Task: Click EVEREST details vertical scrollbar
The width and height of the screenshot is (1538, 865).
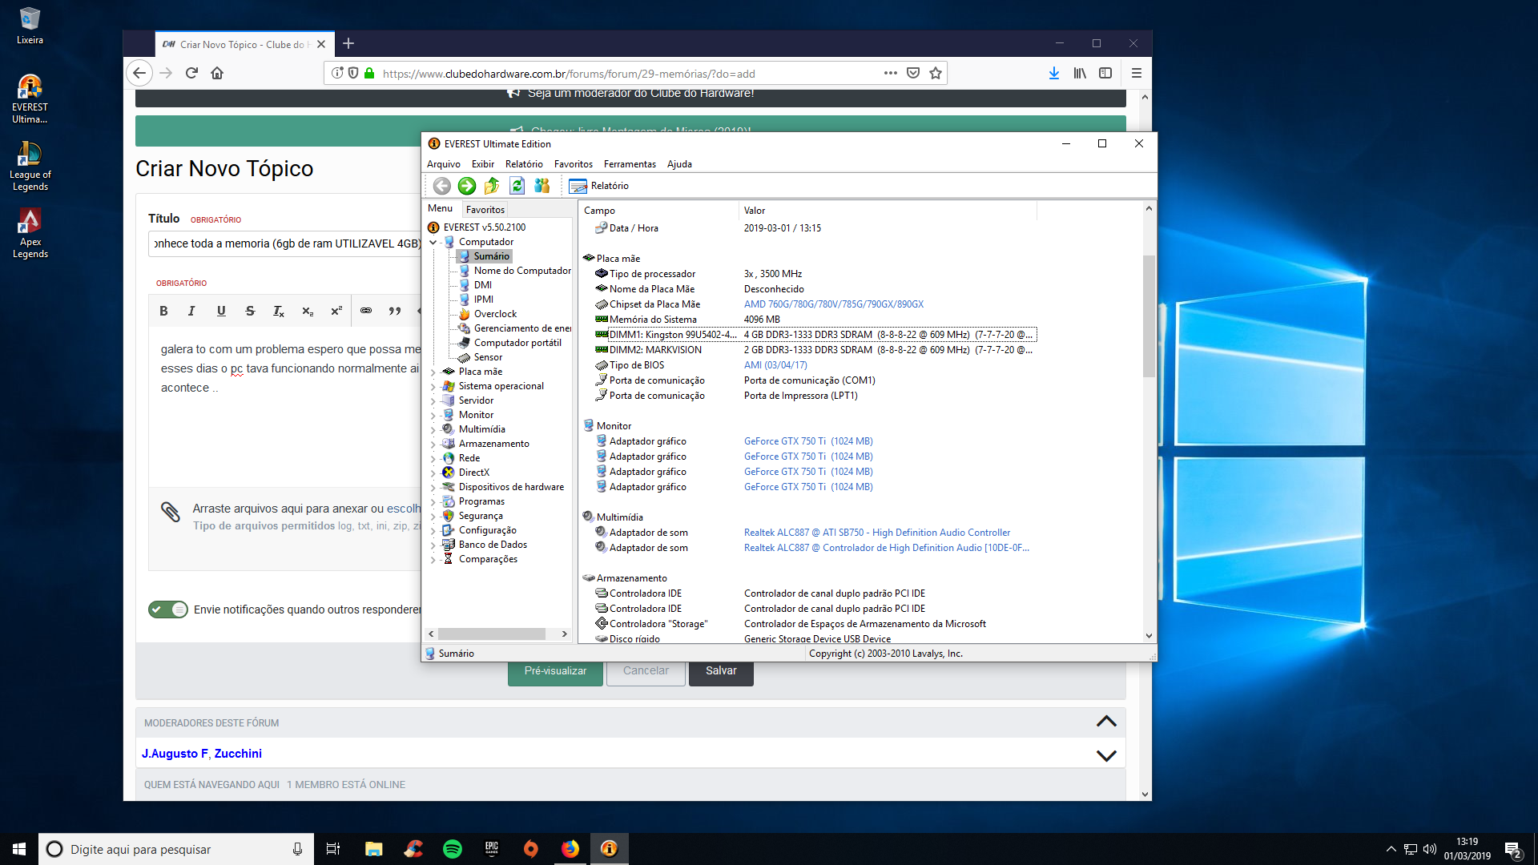Action: [x=1149, y=316]
